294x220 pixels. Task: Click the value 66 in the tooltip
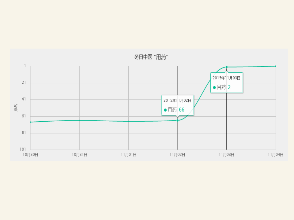[182, 110]
